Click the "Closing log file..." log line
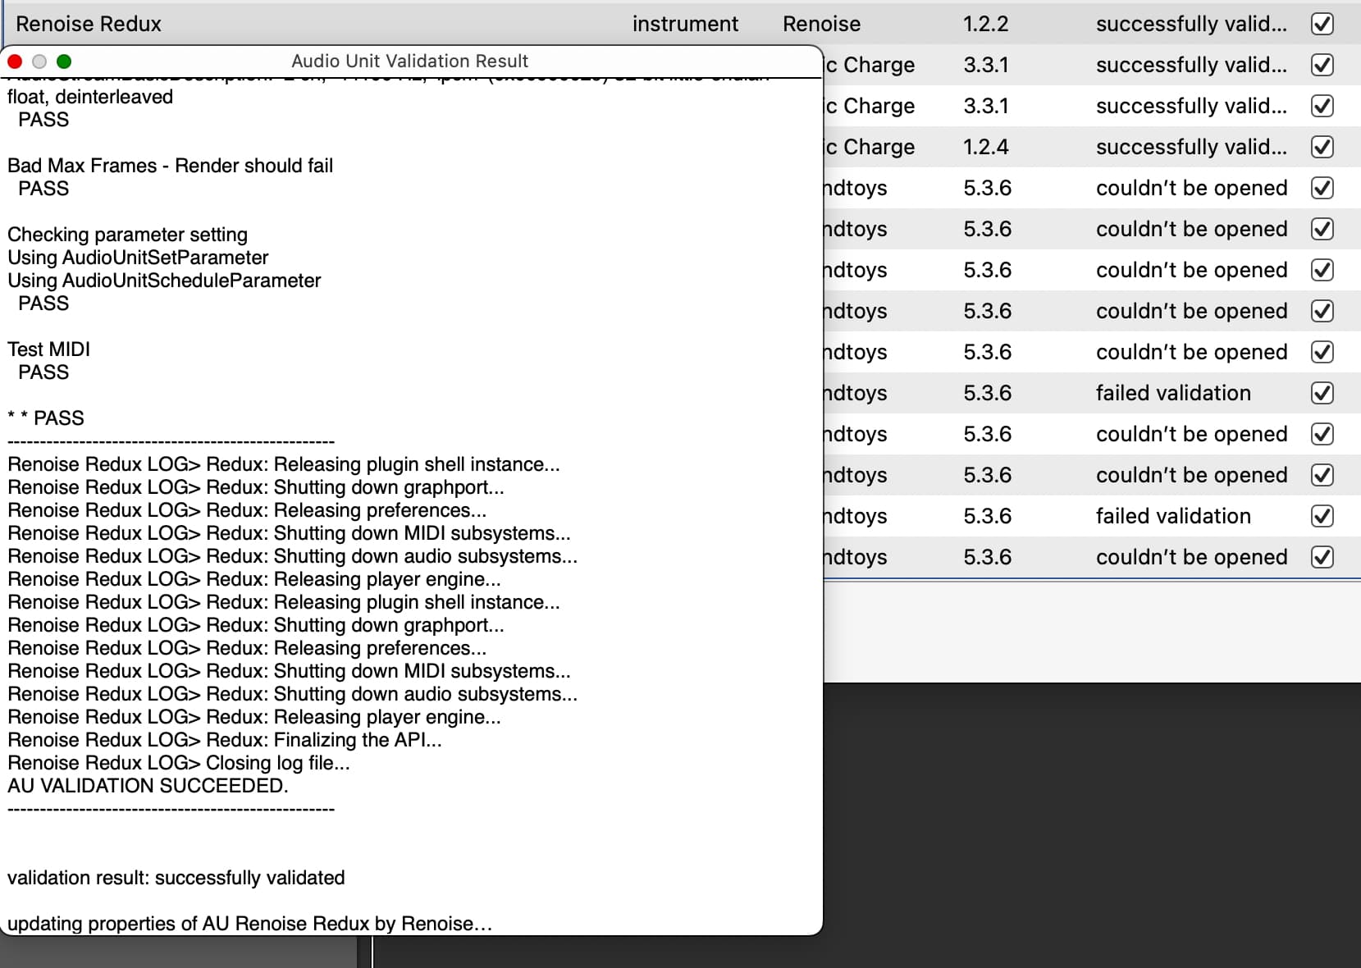Viewport: 1361px width, 968px height. click(179, 763)
